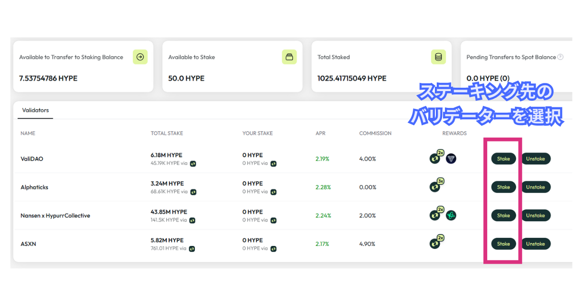
Task: Click the 2x reward icon for Nansen x HypurrCollective
Action: pos(437,213)
